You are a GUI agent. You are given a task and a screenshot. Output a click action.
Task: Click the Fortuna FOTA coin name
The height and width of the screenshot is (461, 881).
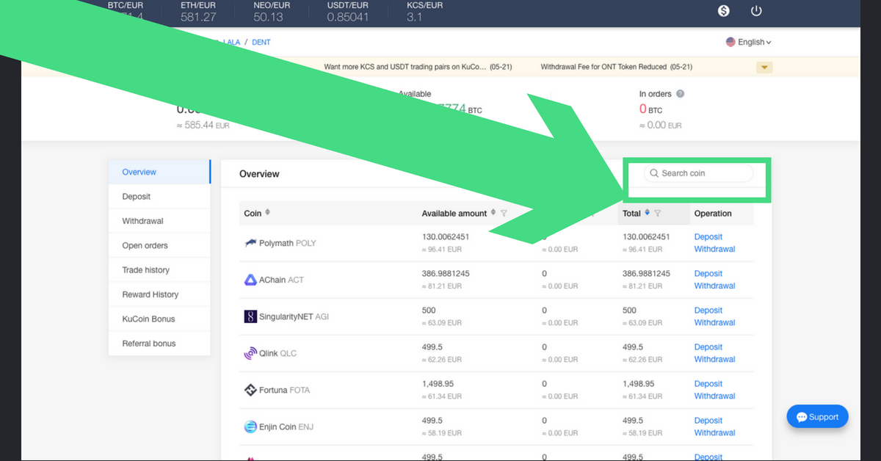(x=285, y=390)
